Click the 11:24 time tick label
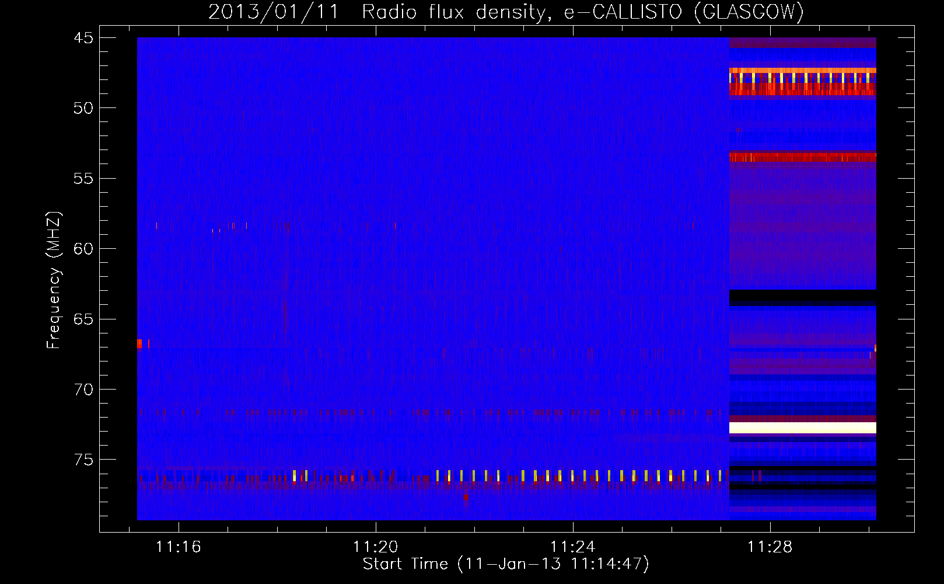The height and width of the screenshot is (584, 944). [573, 547]
